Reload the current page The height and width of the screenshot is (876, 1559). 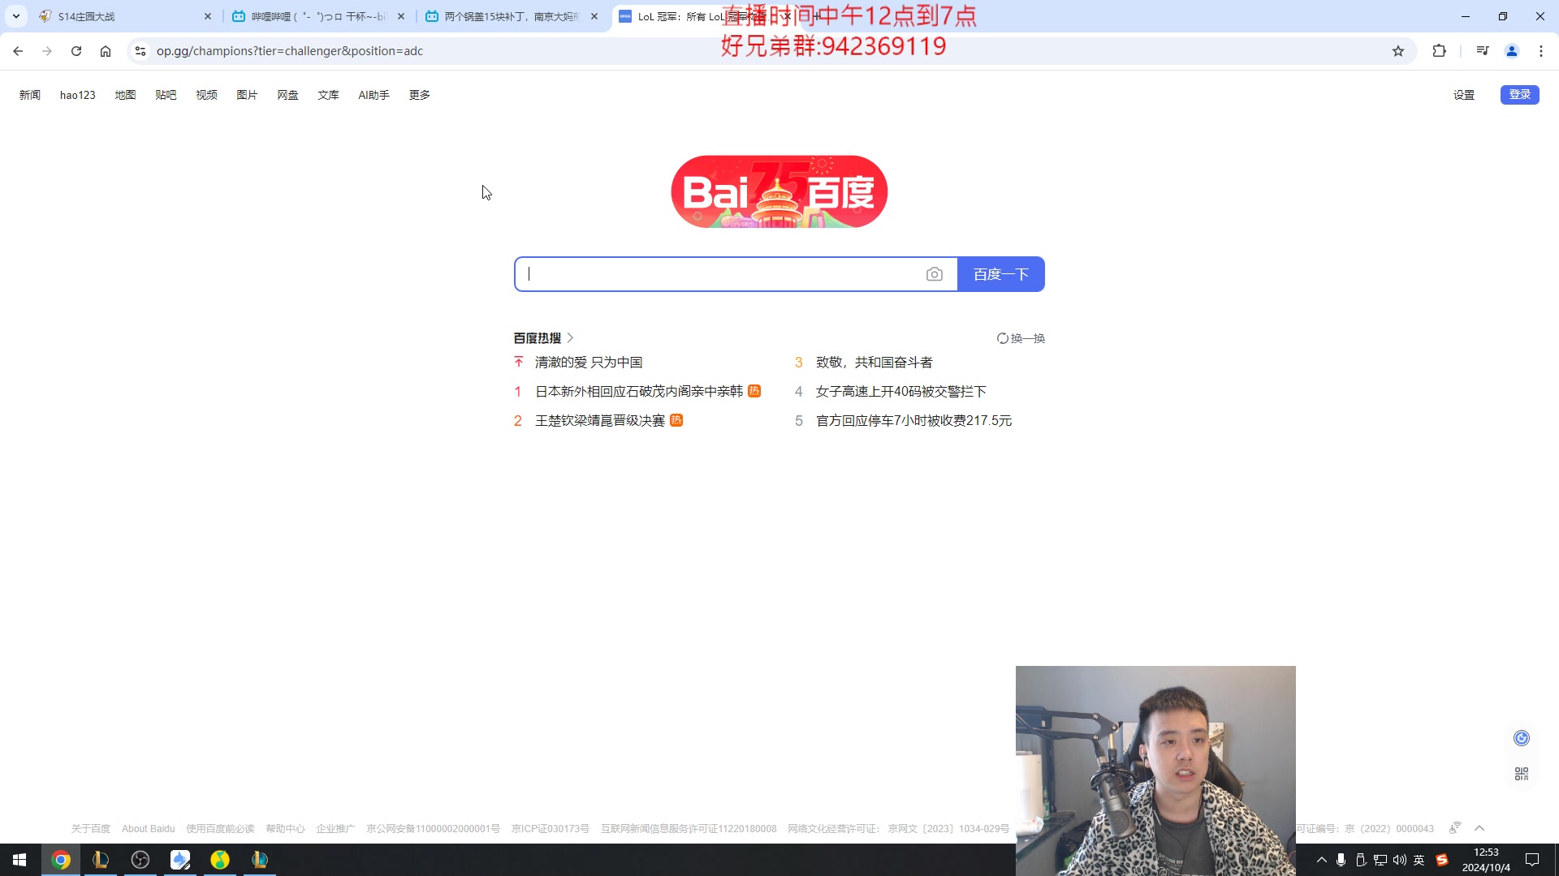coord(76,51)
